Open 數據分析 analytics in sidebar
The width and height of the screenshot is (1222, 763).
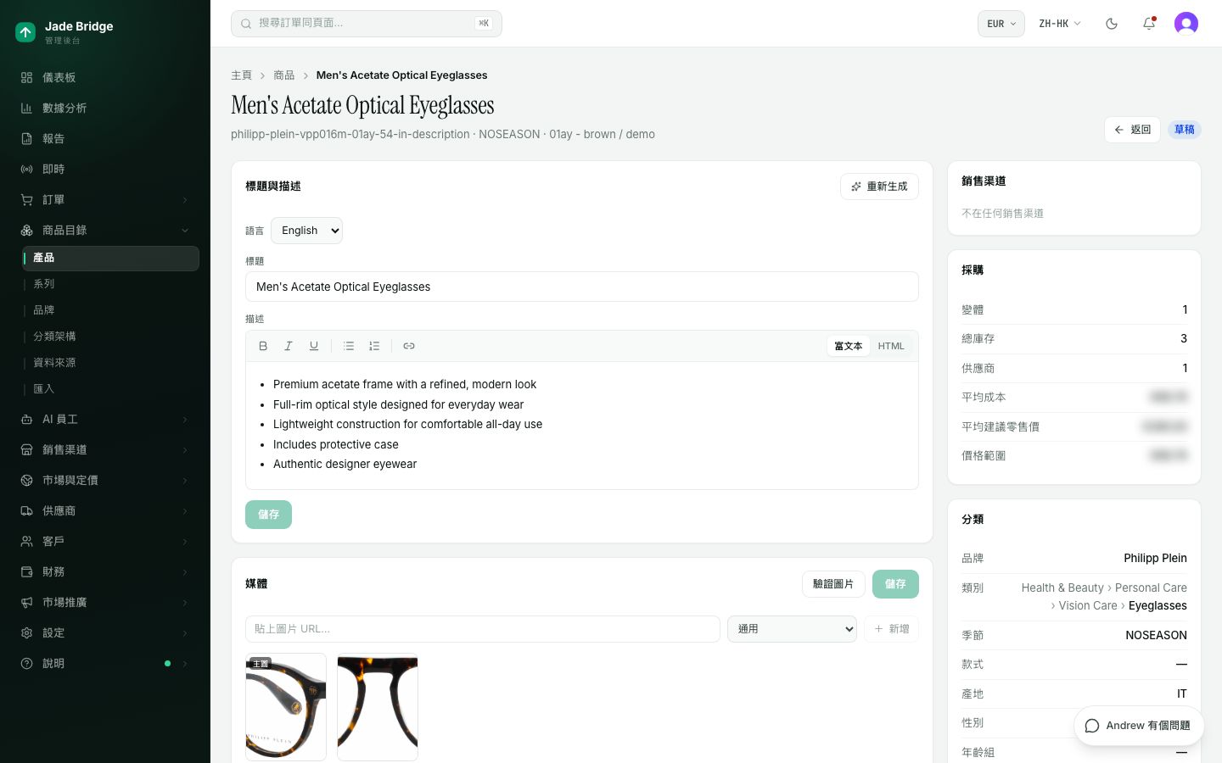(x=105, y=108)
